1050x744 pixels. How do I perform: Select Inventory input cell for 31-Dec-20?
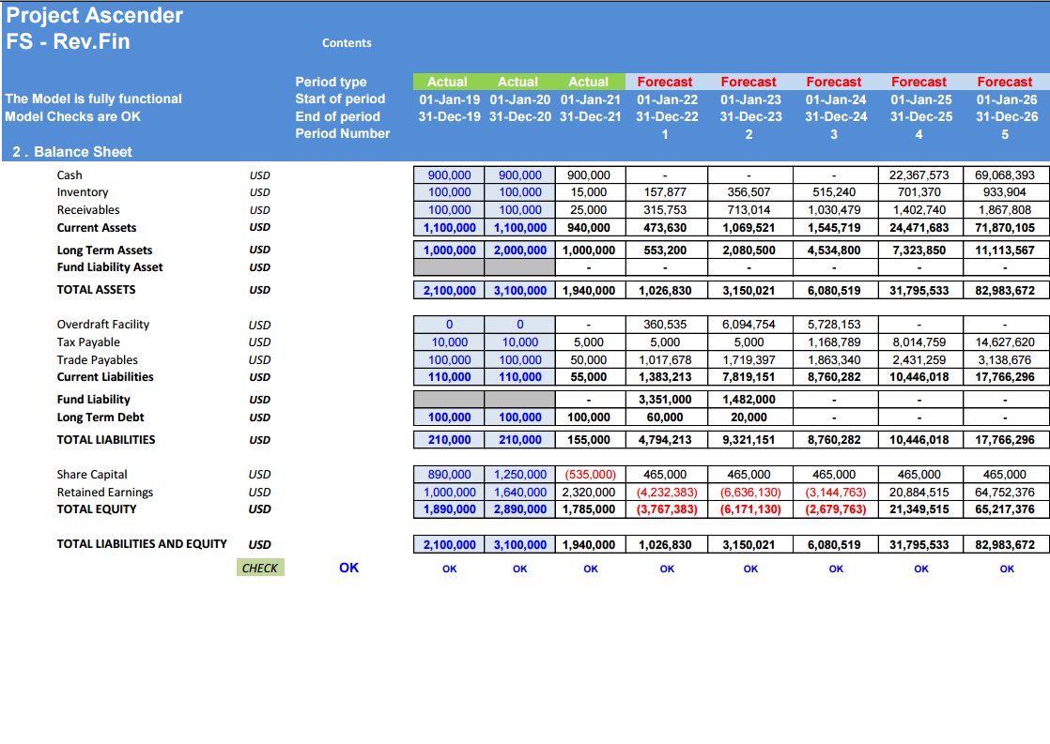(519, 192)
